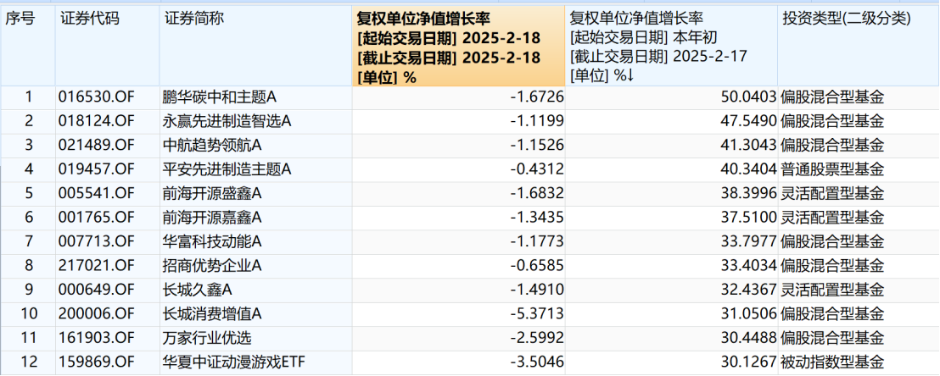Select fund code 000649.OF
This screenshot has height=376, width=940.
96,290
